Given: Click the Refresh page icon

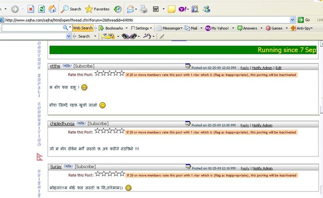Looking at the screenshot, I should pos(42,9).
